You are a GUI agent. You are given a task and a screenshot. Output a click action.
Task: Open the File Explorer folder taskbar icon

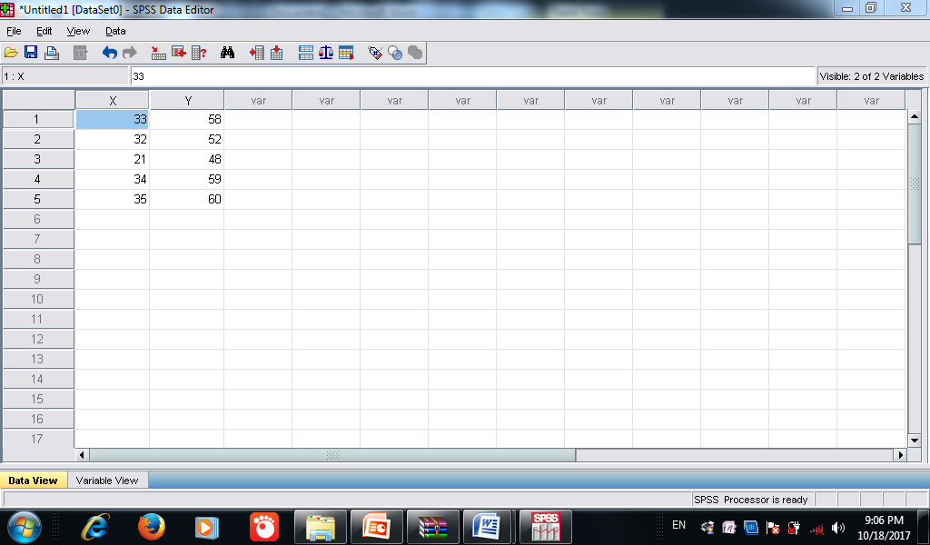point(321,527)
